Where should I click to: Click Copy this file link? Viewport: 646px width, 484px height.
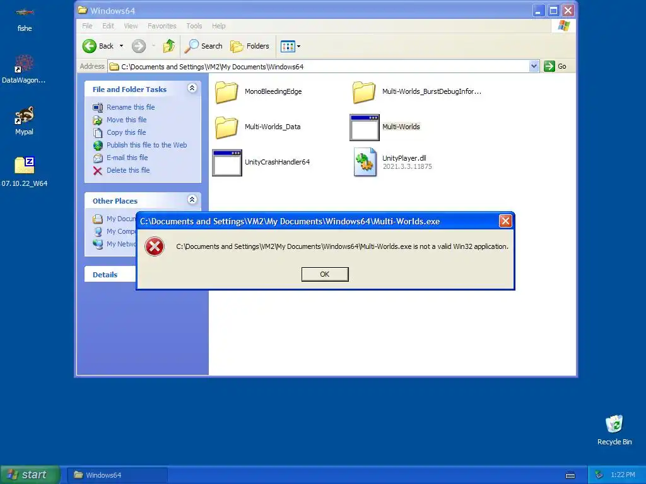point(126,132)
